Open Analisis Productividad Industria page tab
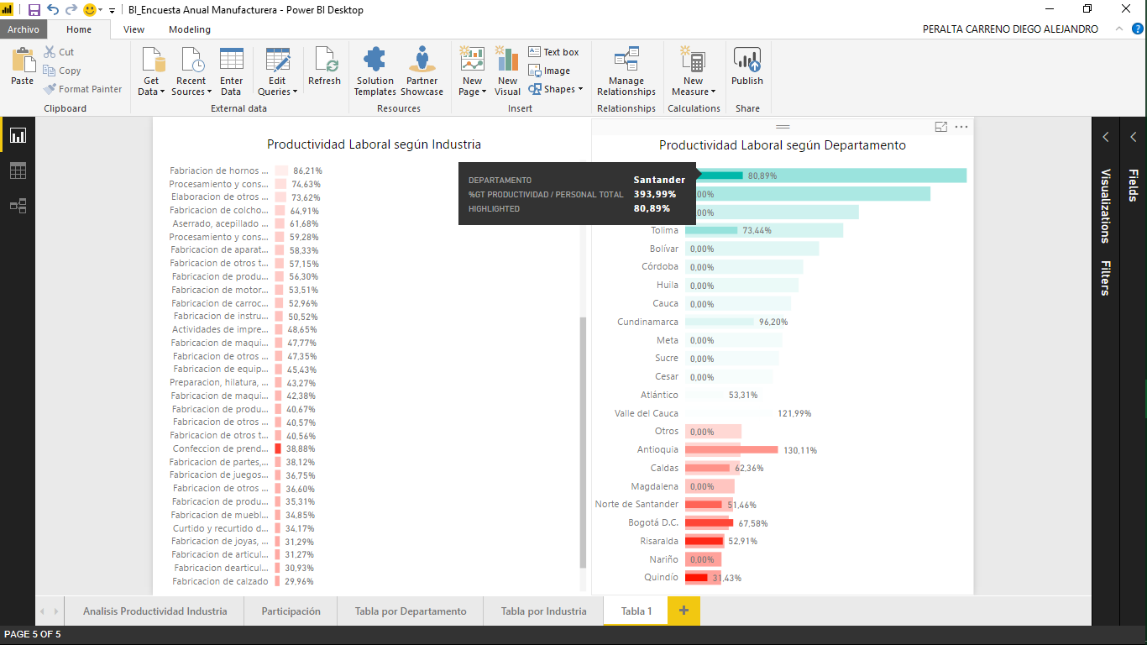 click(155, 611)
